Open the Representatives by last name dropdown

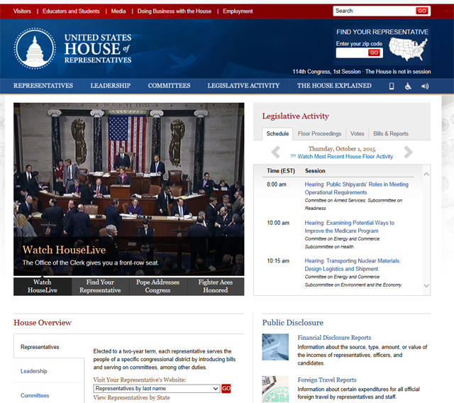(x=157, y=389)
